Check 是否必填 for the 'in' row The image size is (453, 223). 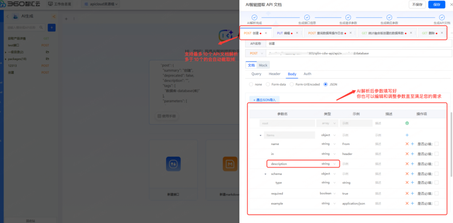437,154
